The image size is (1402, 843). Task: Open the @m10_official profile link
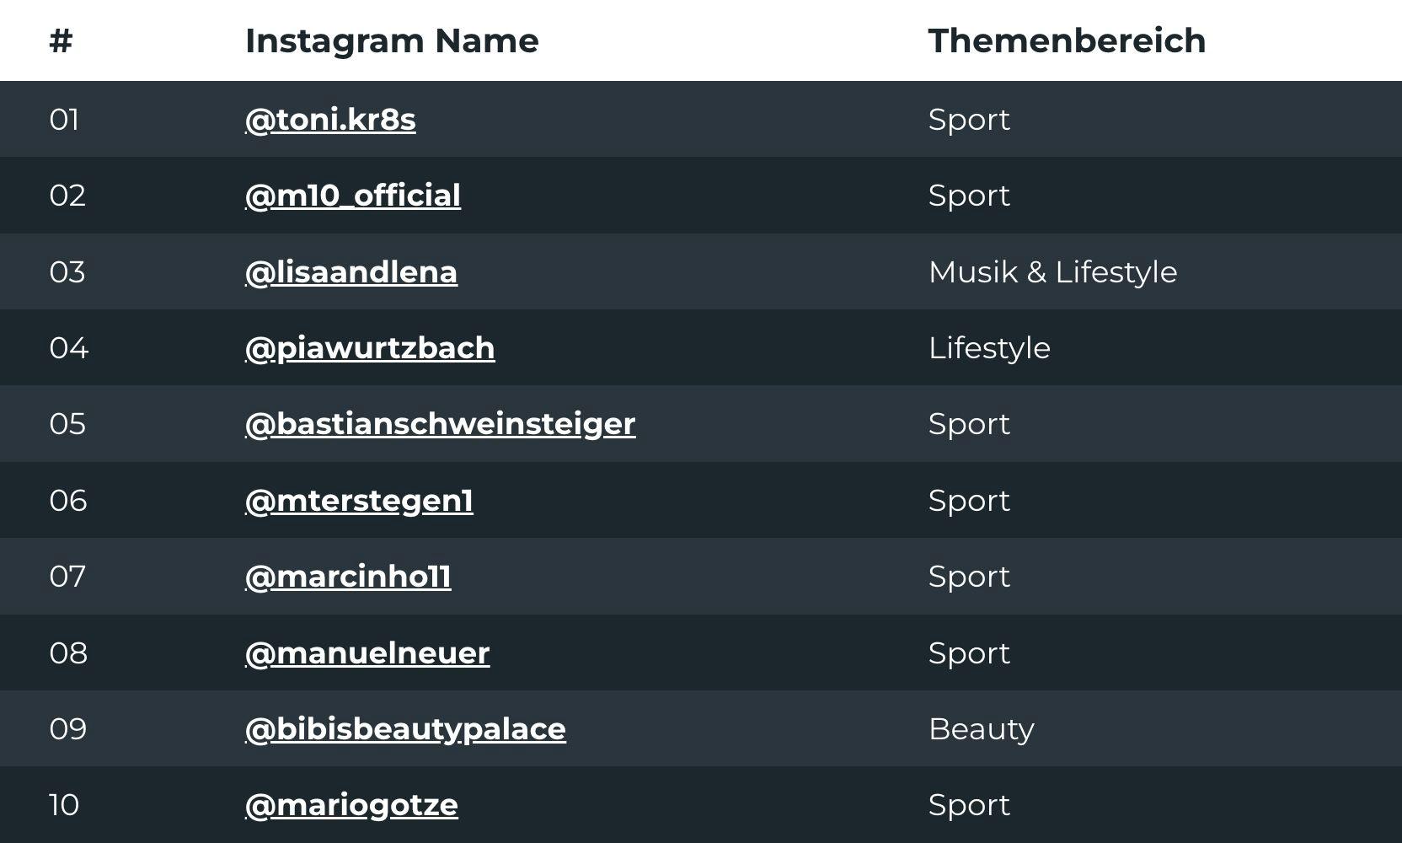[353, 196]
